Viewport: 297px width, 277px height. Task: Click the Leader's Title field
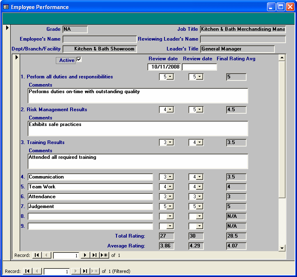click(x=238, y=49)
